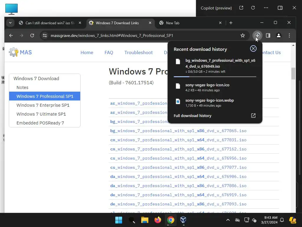Open de x86 dvd_u_677093.iso link
Viewport: 302px width, 227px height.
pos(178,204)
